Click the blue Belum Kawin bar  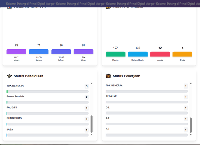coord(138,54)
